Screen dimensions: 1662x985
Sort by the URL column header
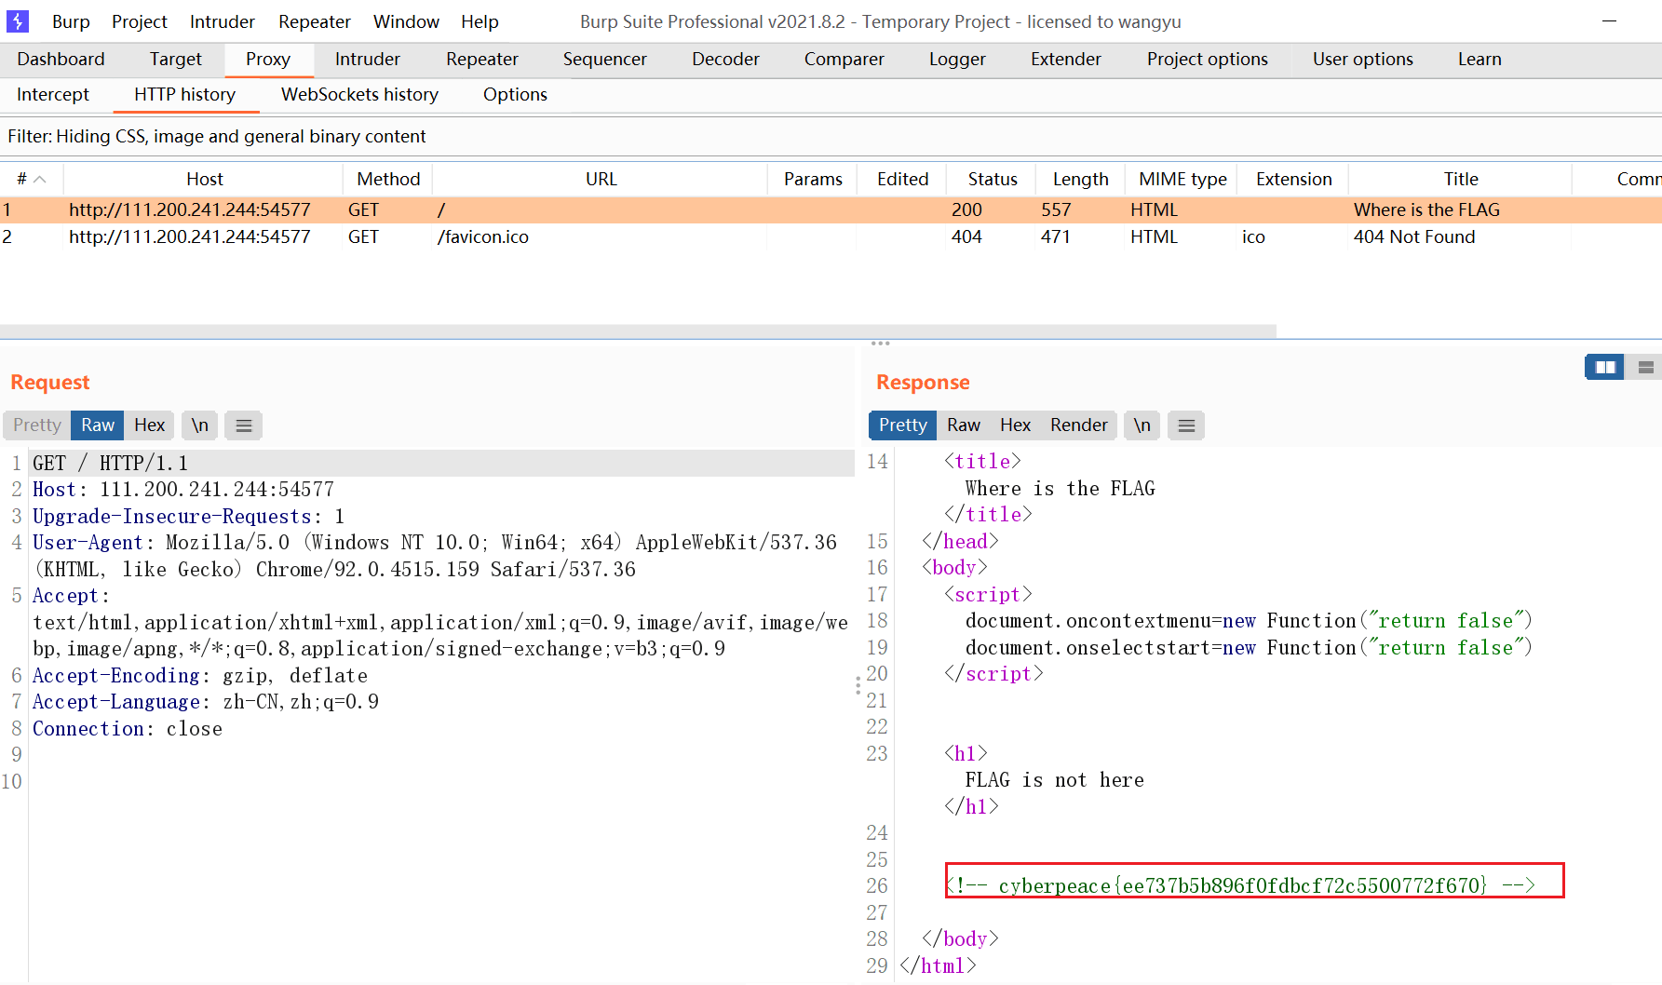pos(601,179)
